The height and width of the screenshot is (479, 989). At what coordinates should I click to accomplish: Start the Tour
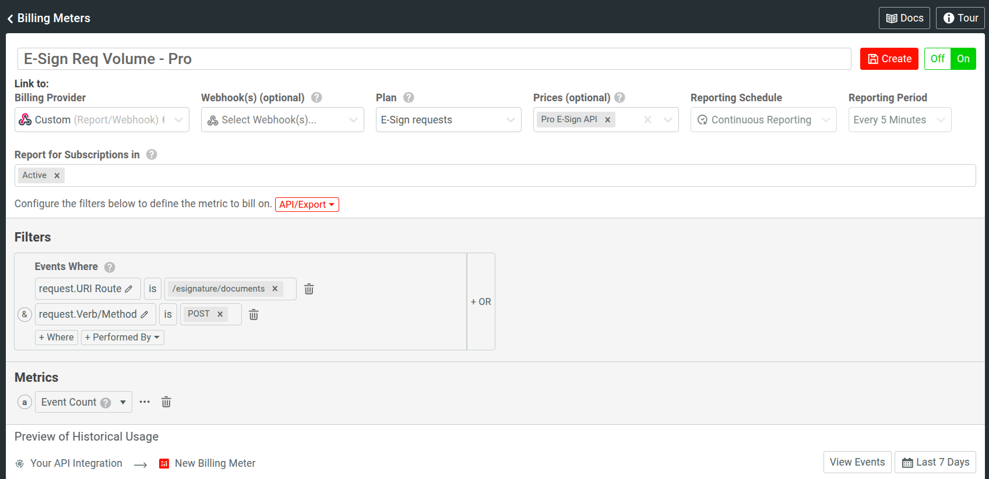(960, 18)
